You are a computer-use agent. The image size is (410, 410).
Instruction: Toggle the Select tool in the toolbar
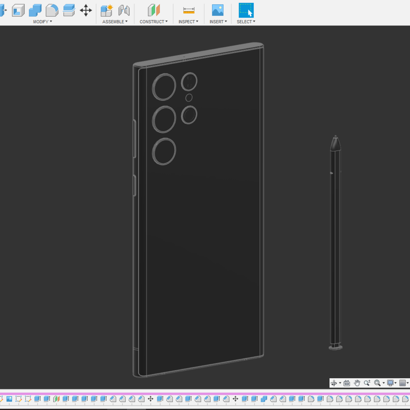coord(246,10)
